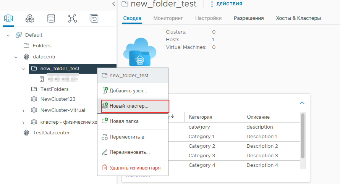Switch to the Мониторинг tab
Viewport: 340px width, 184px height.
[168, 18]
